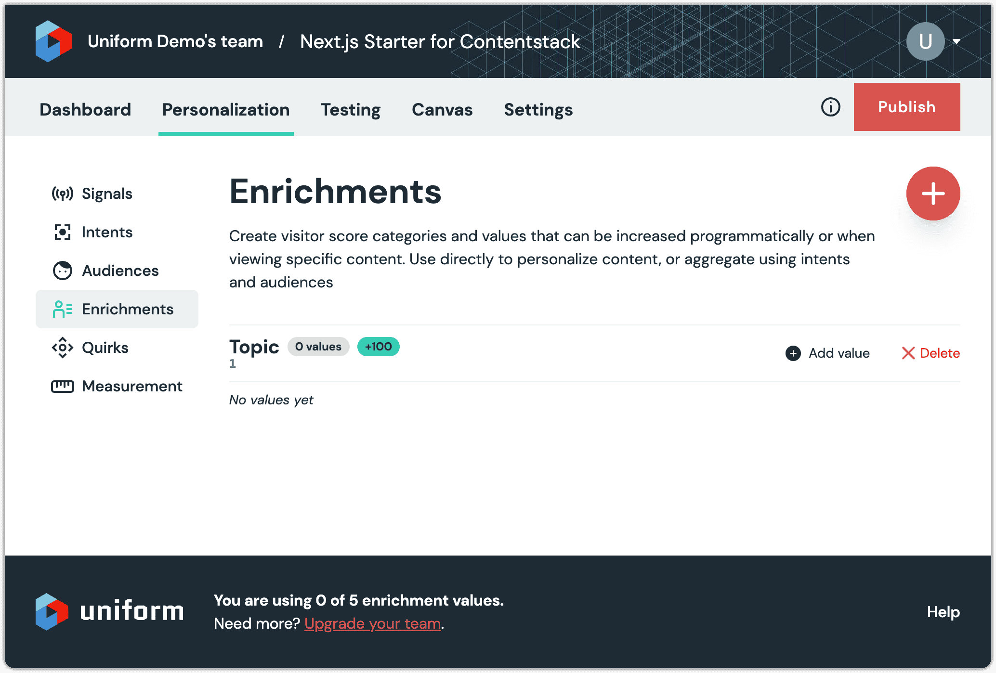
Task: Click the Measurement ruler icon
Action: click(x=62, y=386)
